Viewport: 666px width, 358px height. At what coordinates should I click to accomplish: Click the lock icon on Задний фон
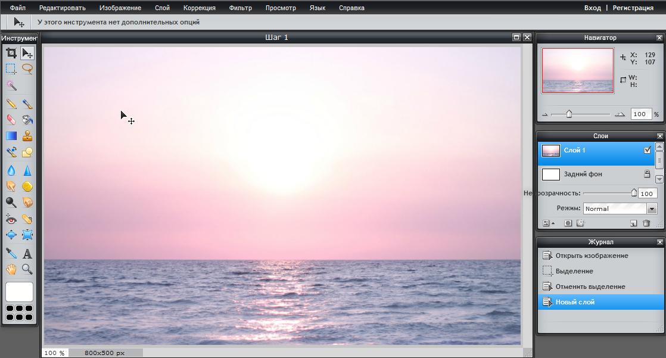click(x=647, y=174)
